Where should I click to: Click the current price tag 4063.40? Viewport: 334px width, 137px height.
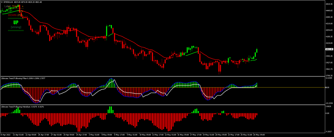click(329, 49)
